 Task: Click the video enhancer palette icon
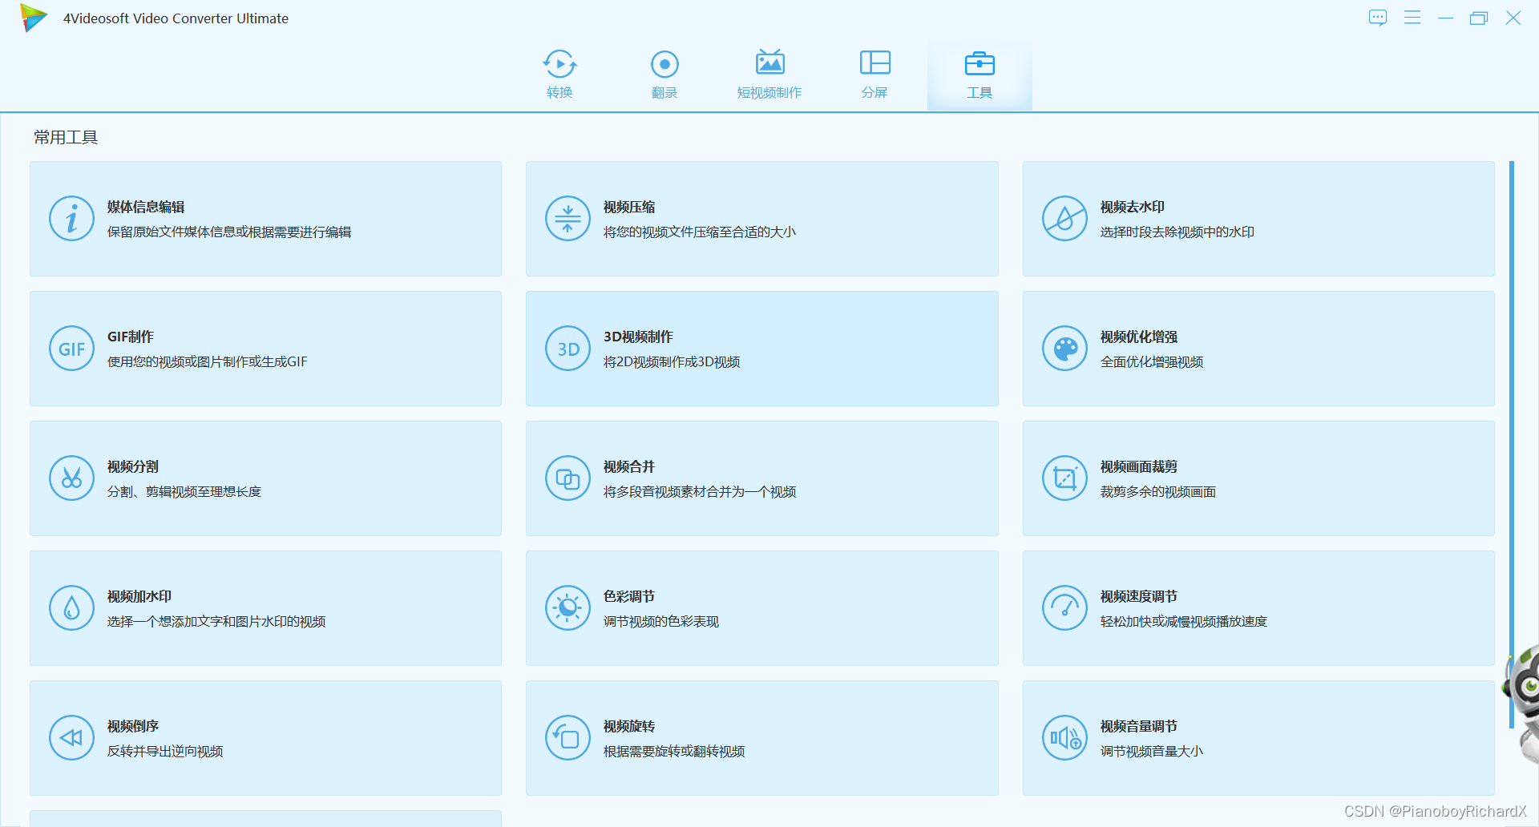(1064, 349)
